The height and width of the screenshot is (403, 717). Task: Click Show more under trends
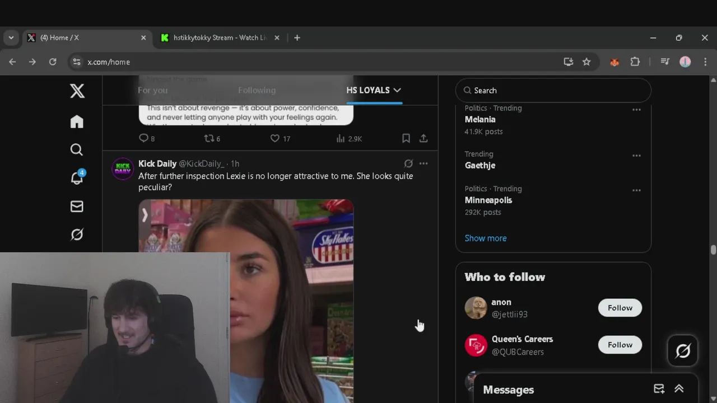point(486,238)
